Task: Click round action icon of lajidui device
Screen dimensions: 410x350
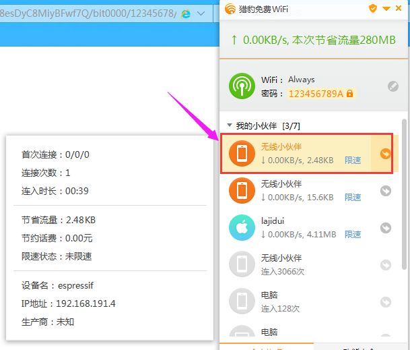Action: click(385, 228)
